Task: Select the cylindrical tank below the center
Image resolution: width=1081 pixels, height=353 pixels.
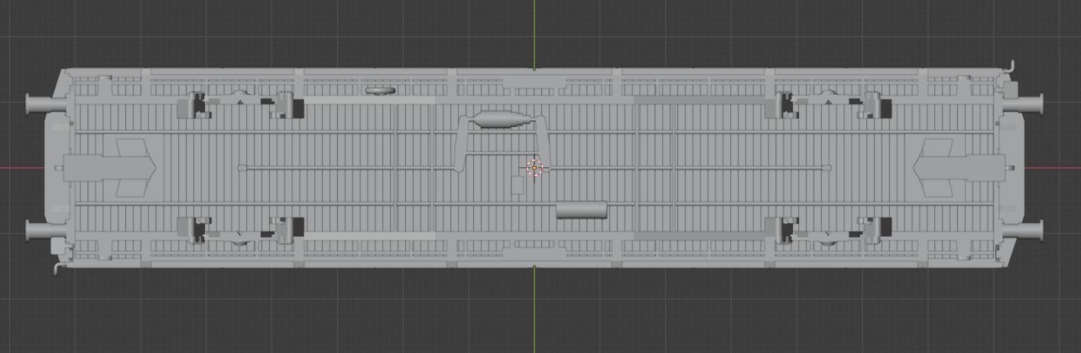Action: [581, 209]
